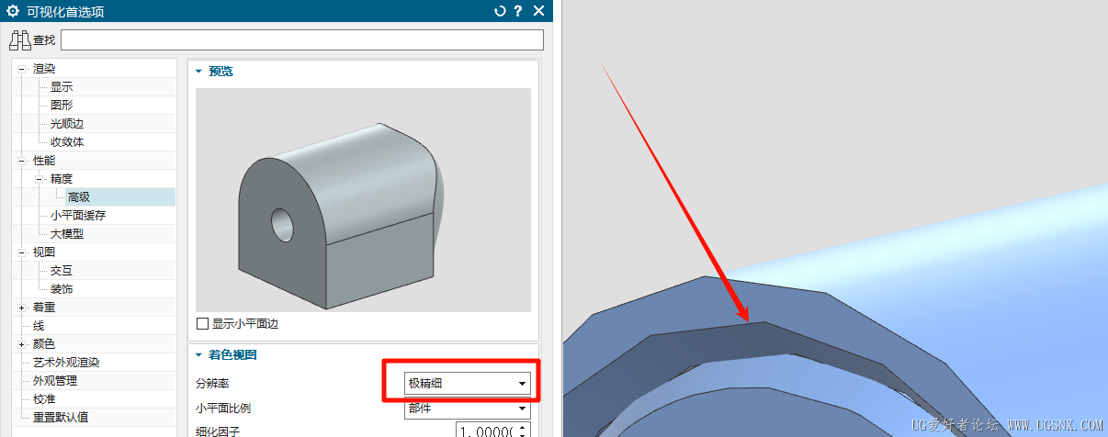Select 小平面缓存 in the tree
The image size is (1108, 437).
78,215
